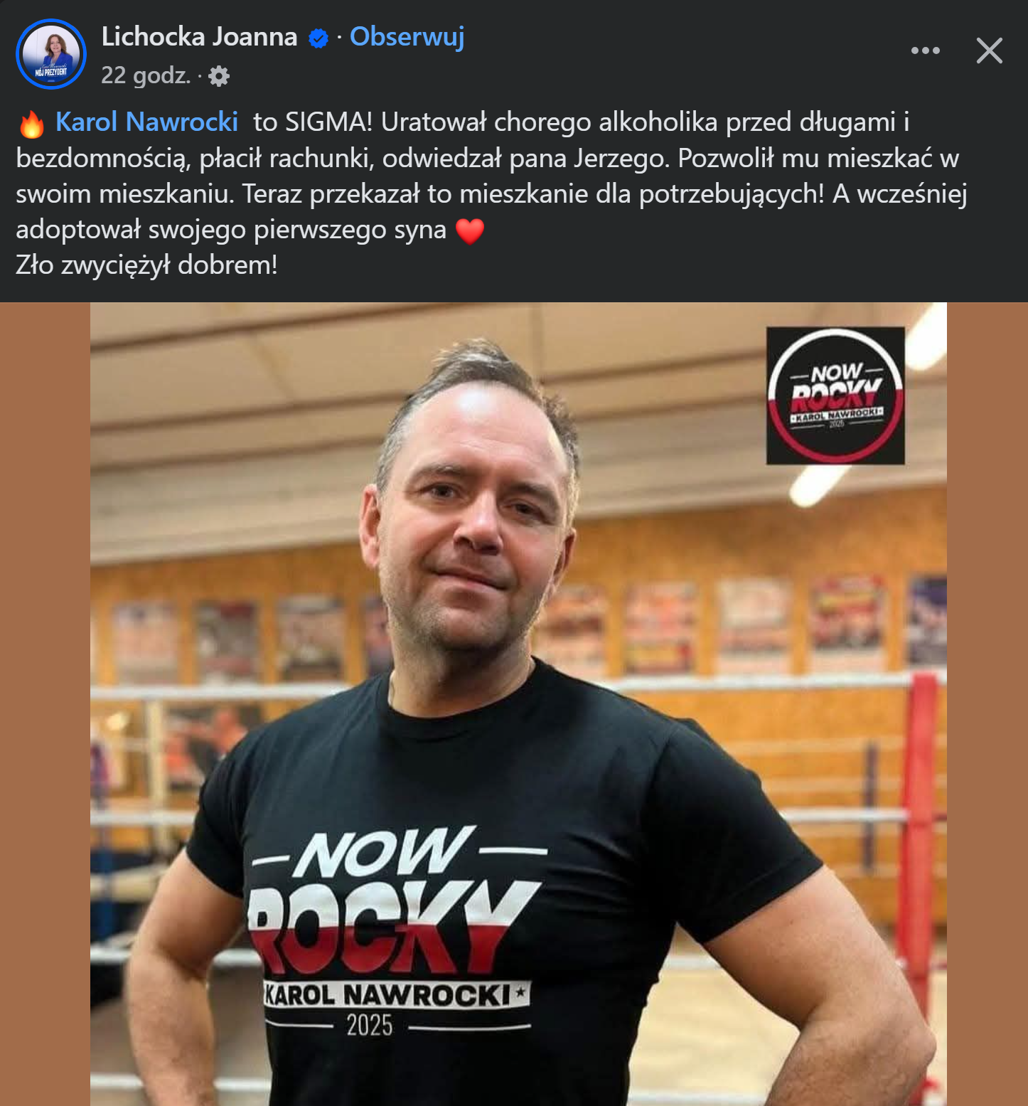Follow the page via the Obserwuj link
1028x1106 pixels.
point(407,36)
